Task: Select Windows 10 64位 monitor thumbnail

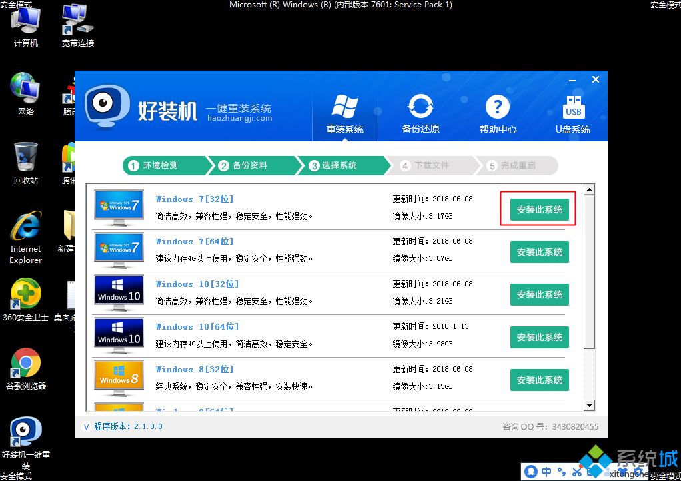Action: click(x=119, y=336)
